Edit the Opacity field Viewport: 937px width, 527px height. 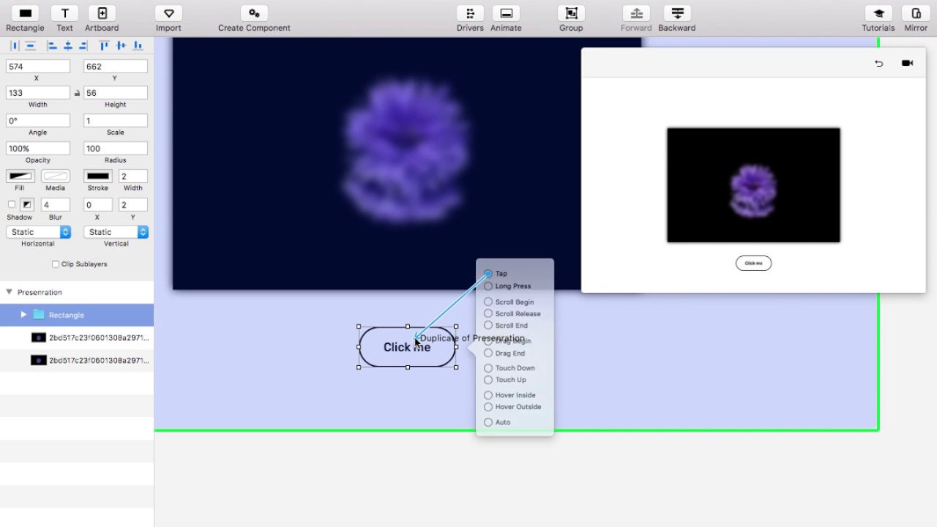[x=38, y=149]
